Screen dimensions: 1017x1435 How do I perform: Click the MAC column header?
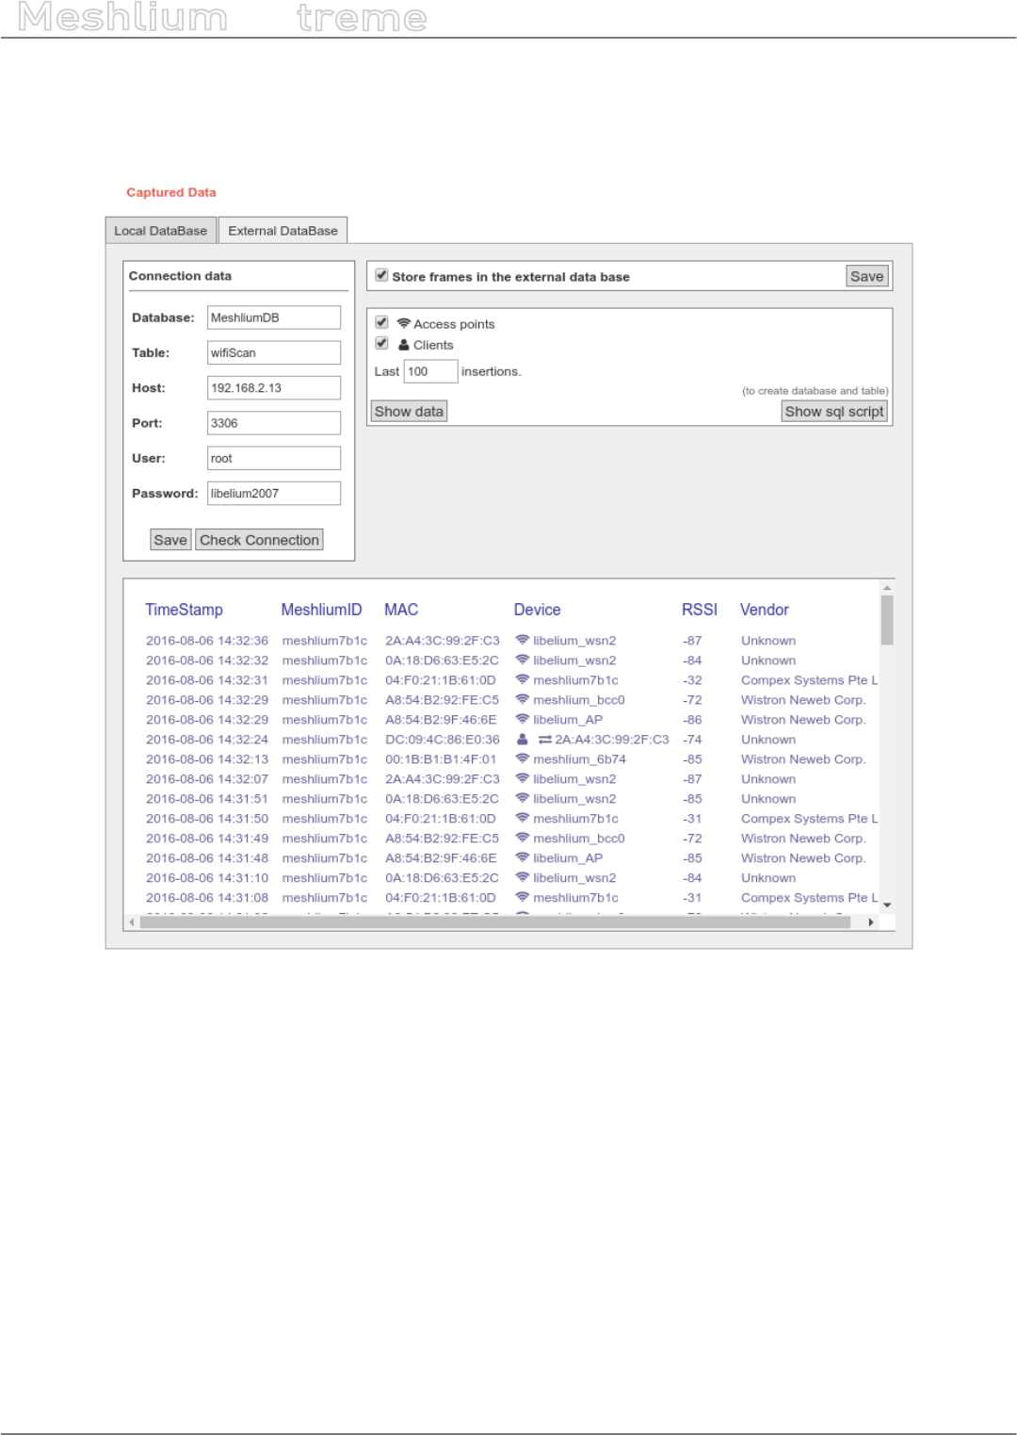[x=401, y=610]
